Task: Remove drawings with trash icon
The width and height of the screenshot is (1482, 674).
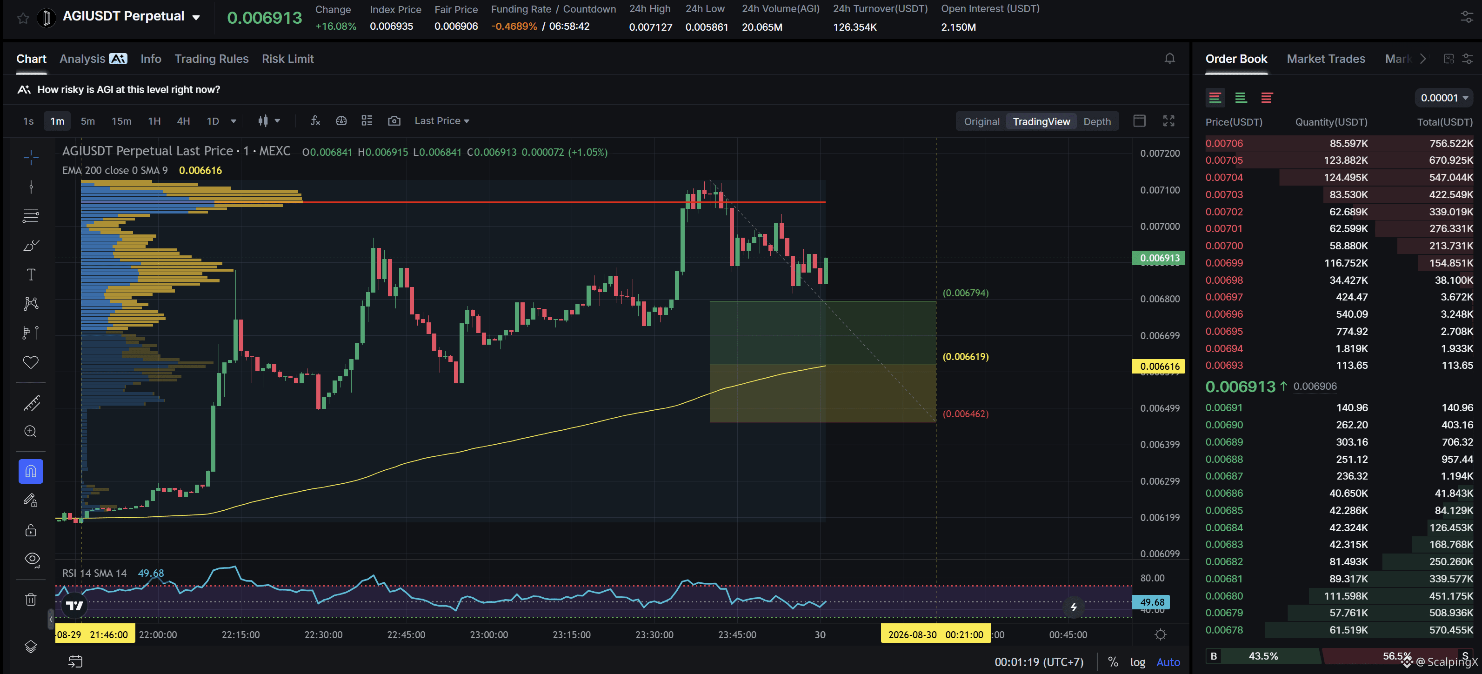Action: (31, 599)
